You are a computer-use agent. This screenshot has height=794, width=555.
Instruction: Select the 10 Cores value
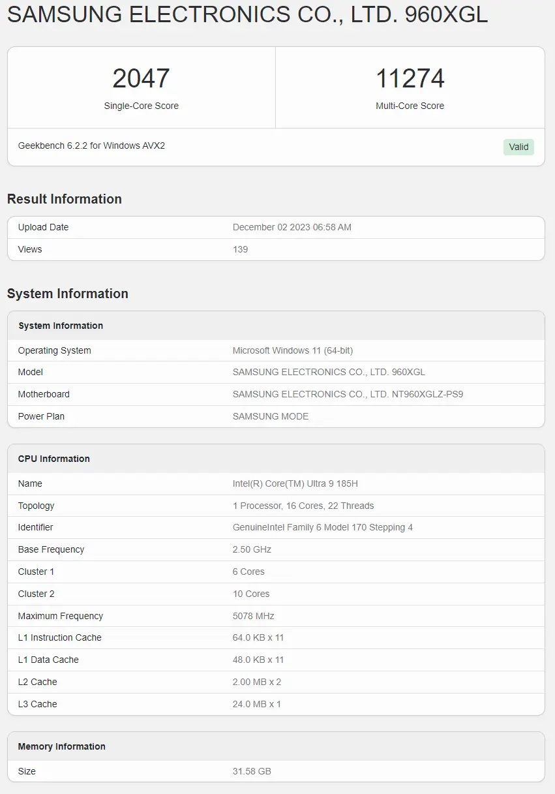pyautogui.click(x=251, y=594)
